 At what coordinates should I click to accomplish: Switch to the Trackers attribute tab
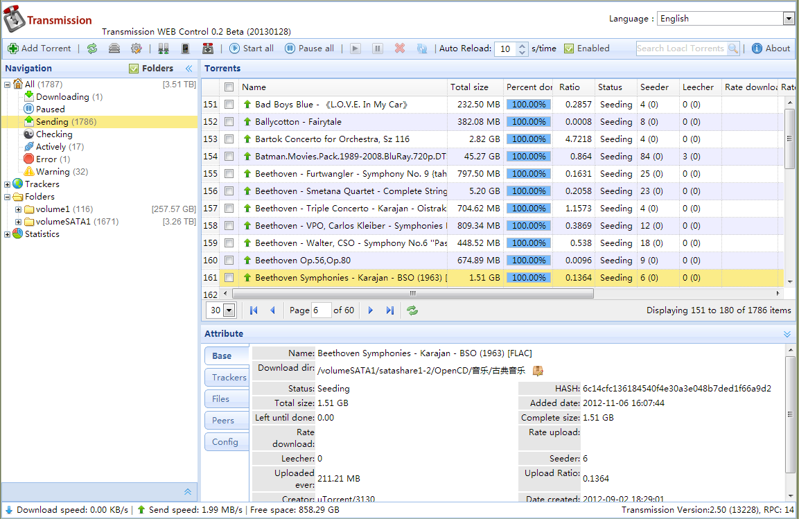point(227,378)
